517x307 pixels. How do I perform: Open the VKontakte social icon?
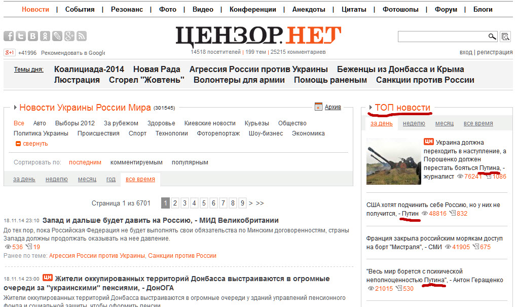(x=33, y=36)
